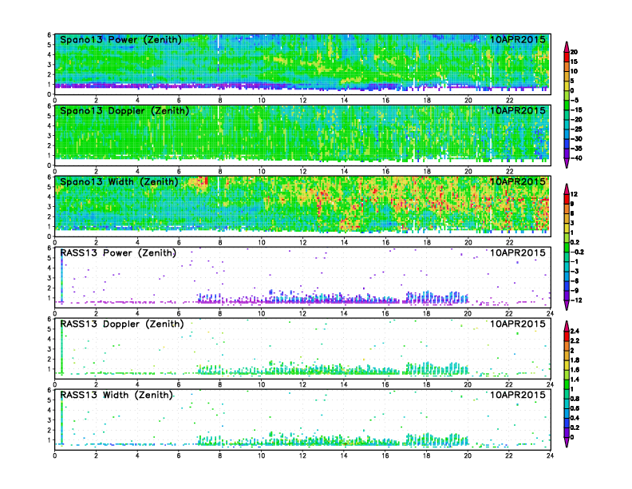Click the 2.4 label on the bottom colorbar
This screenshot has width=632, height=489.
[575, 332]
